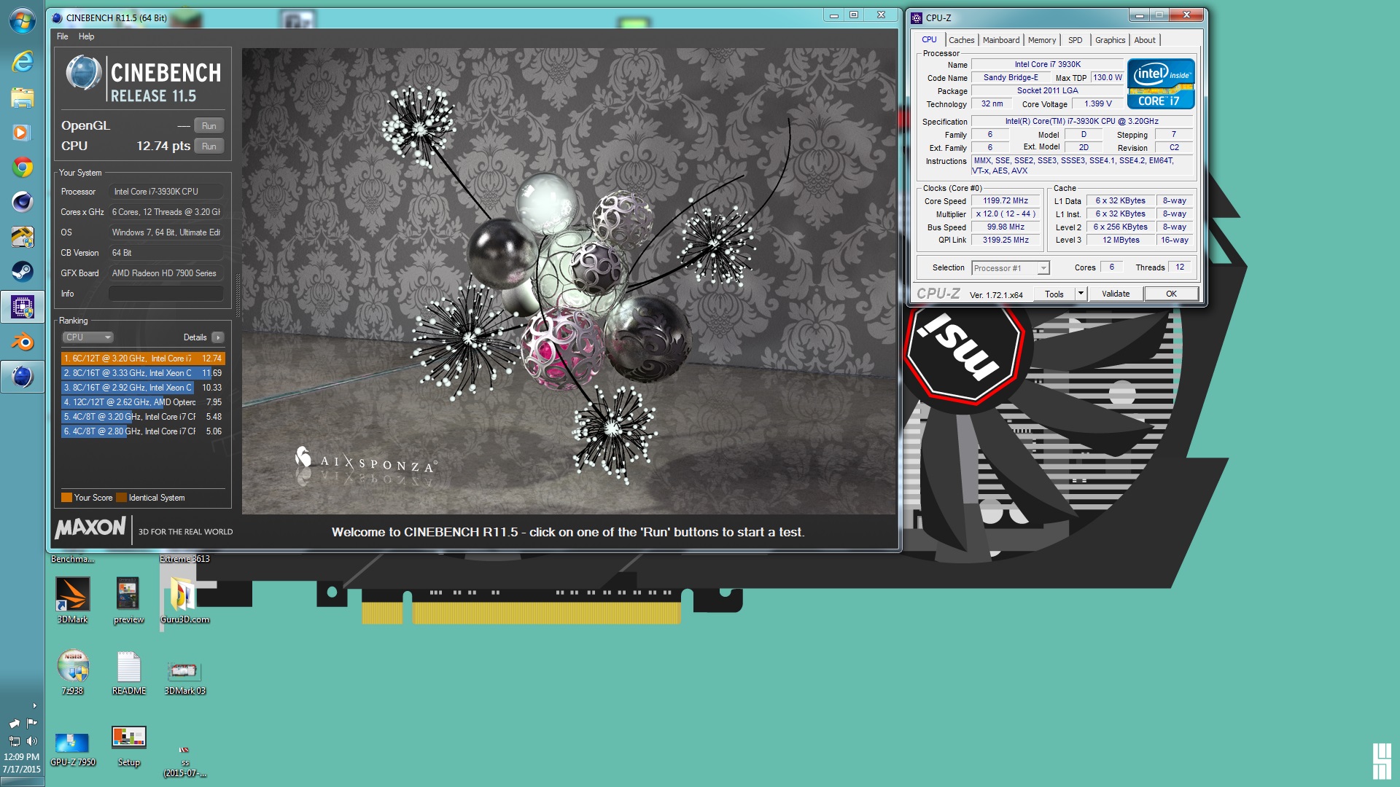1400x787 pixels.
Task: Click the MAXON logo in Cinebench
Action: pyautogui.click(x=90, y=528)
